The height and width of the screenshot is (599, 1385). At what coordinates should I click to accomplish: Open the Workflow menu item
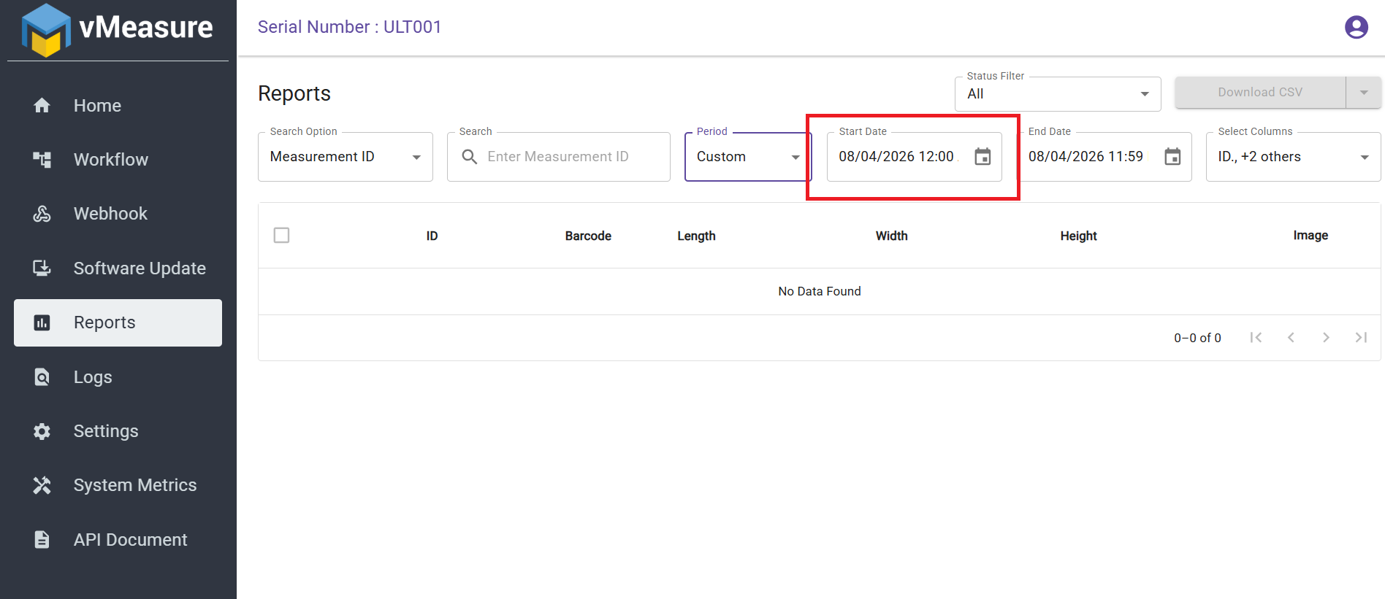(x=118, y=160)
